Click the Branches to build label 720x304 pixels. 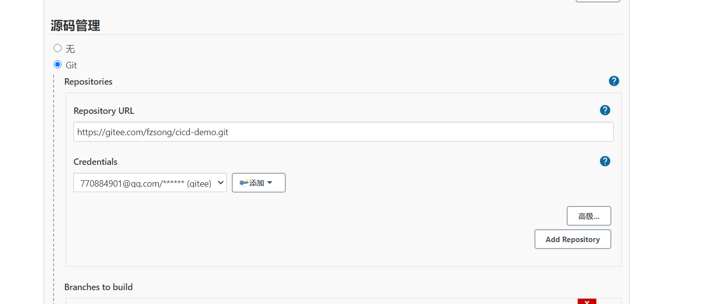[98, 287]
